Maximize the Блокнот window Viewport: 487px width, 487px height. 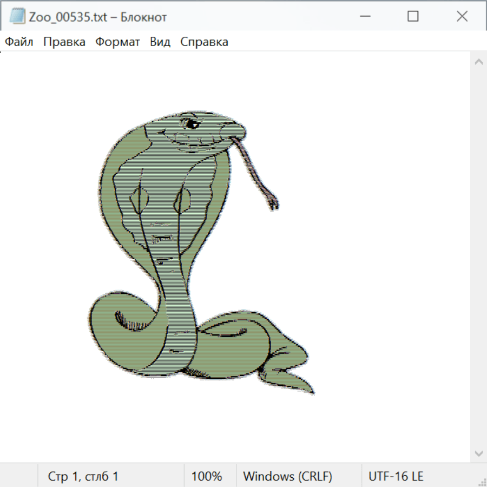click(x=413, y=17)
